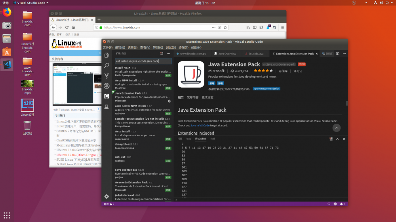The image size is (396, 222).
Task: Click the Microsoft publisher name
Action: tap(216, 71)
